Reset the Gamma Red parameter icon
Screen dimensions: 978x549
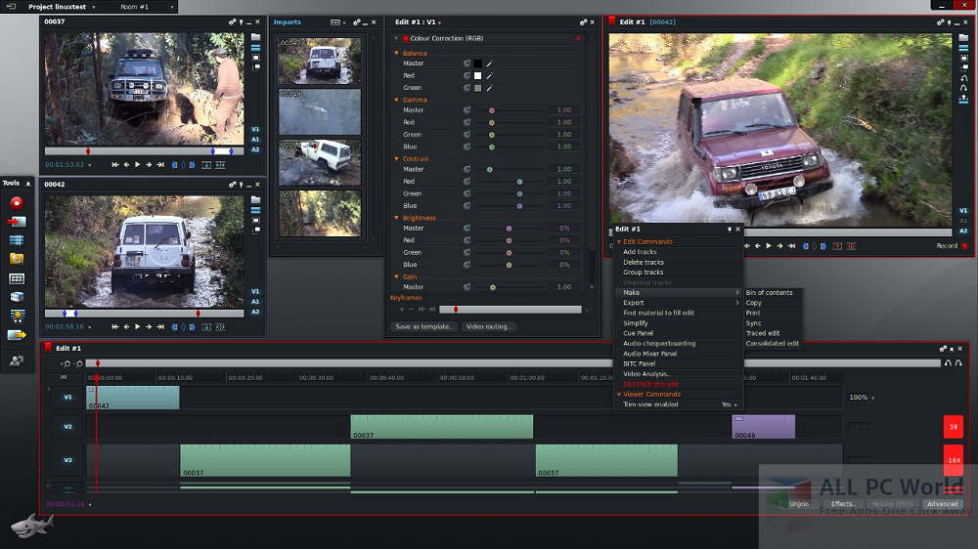467,123
